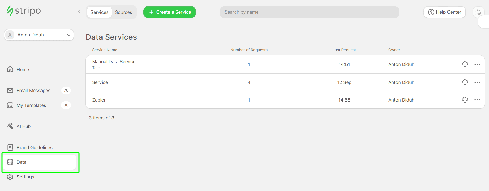Open My Templates in the sidebar
This screenshot has width=489, height=191.
coord(31,105)
